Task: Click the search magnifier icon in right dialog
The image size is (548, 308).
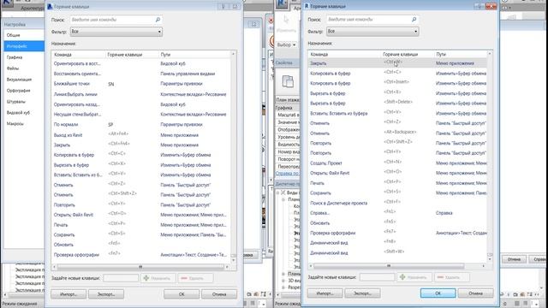Action: [x=414, y=20]
